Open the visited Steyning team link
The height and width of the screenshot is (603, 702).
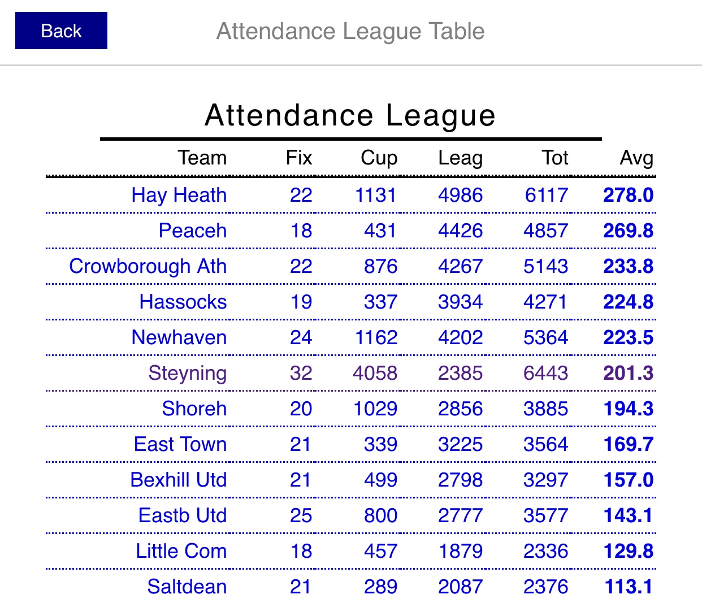tap(187, 373)
